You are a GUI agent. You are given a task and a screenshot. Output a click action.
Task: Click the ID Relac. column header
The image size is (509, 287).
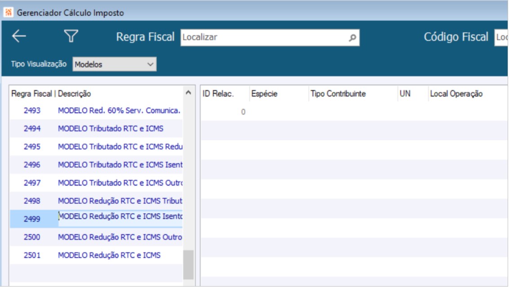[x=218, y=94]
